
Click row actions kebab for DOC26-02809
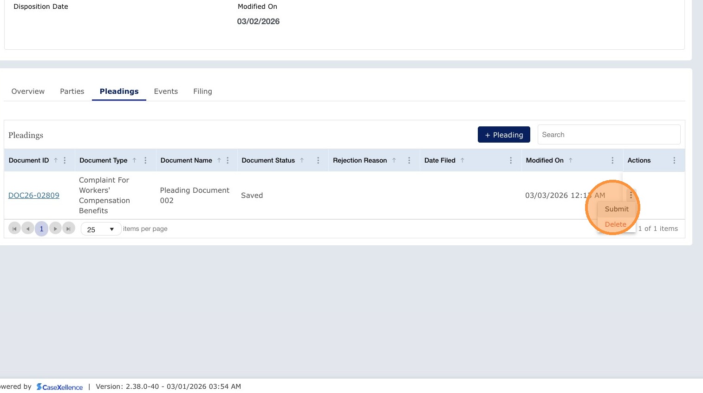(631, 195)
